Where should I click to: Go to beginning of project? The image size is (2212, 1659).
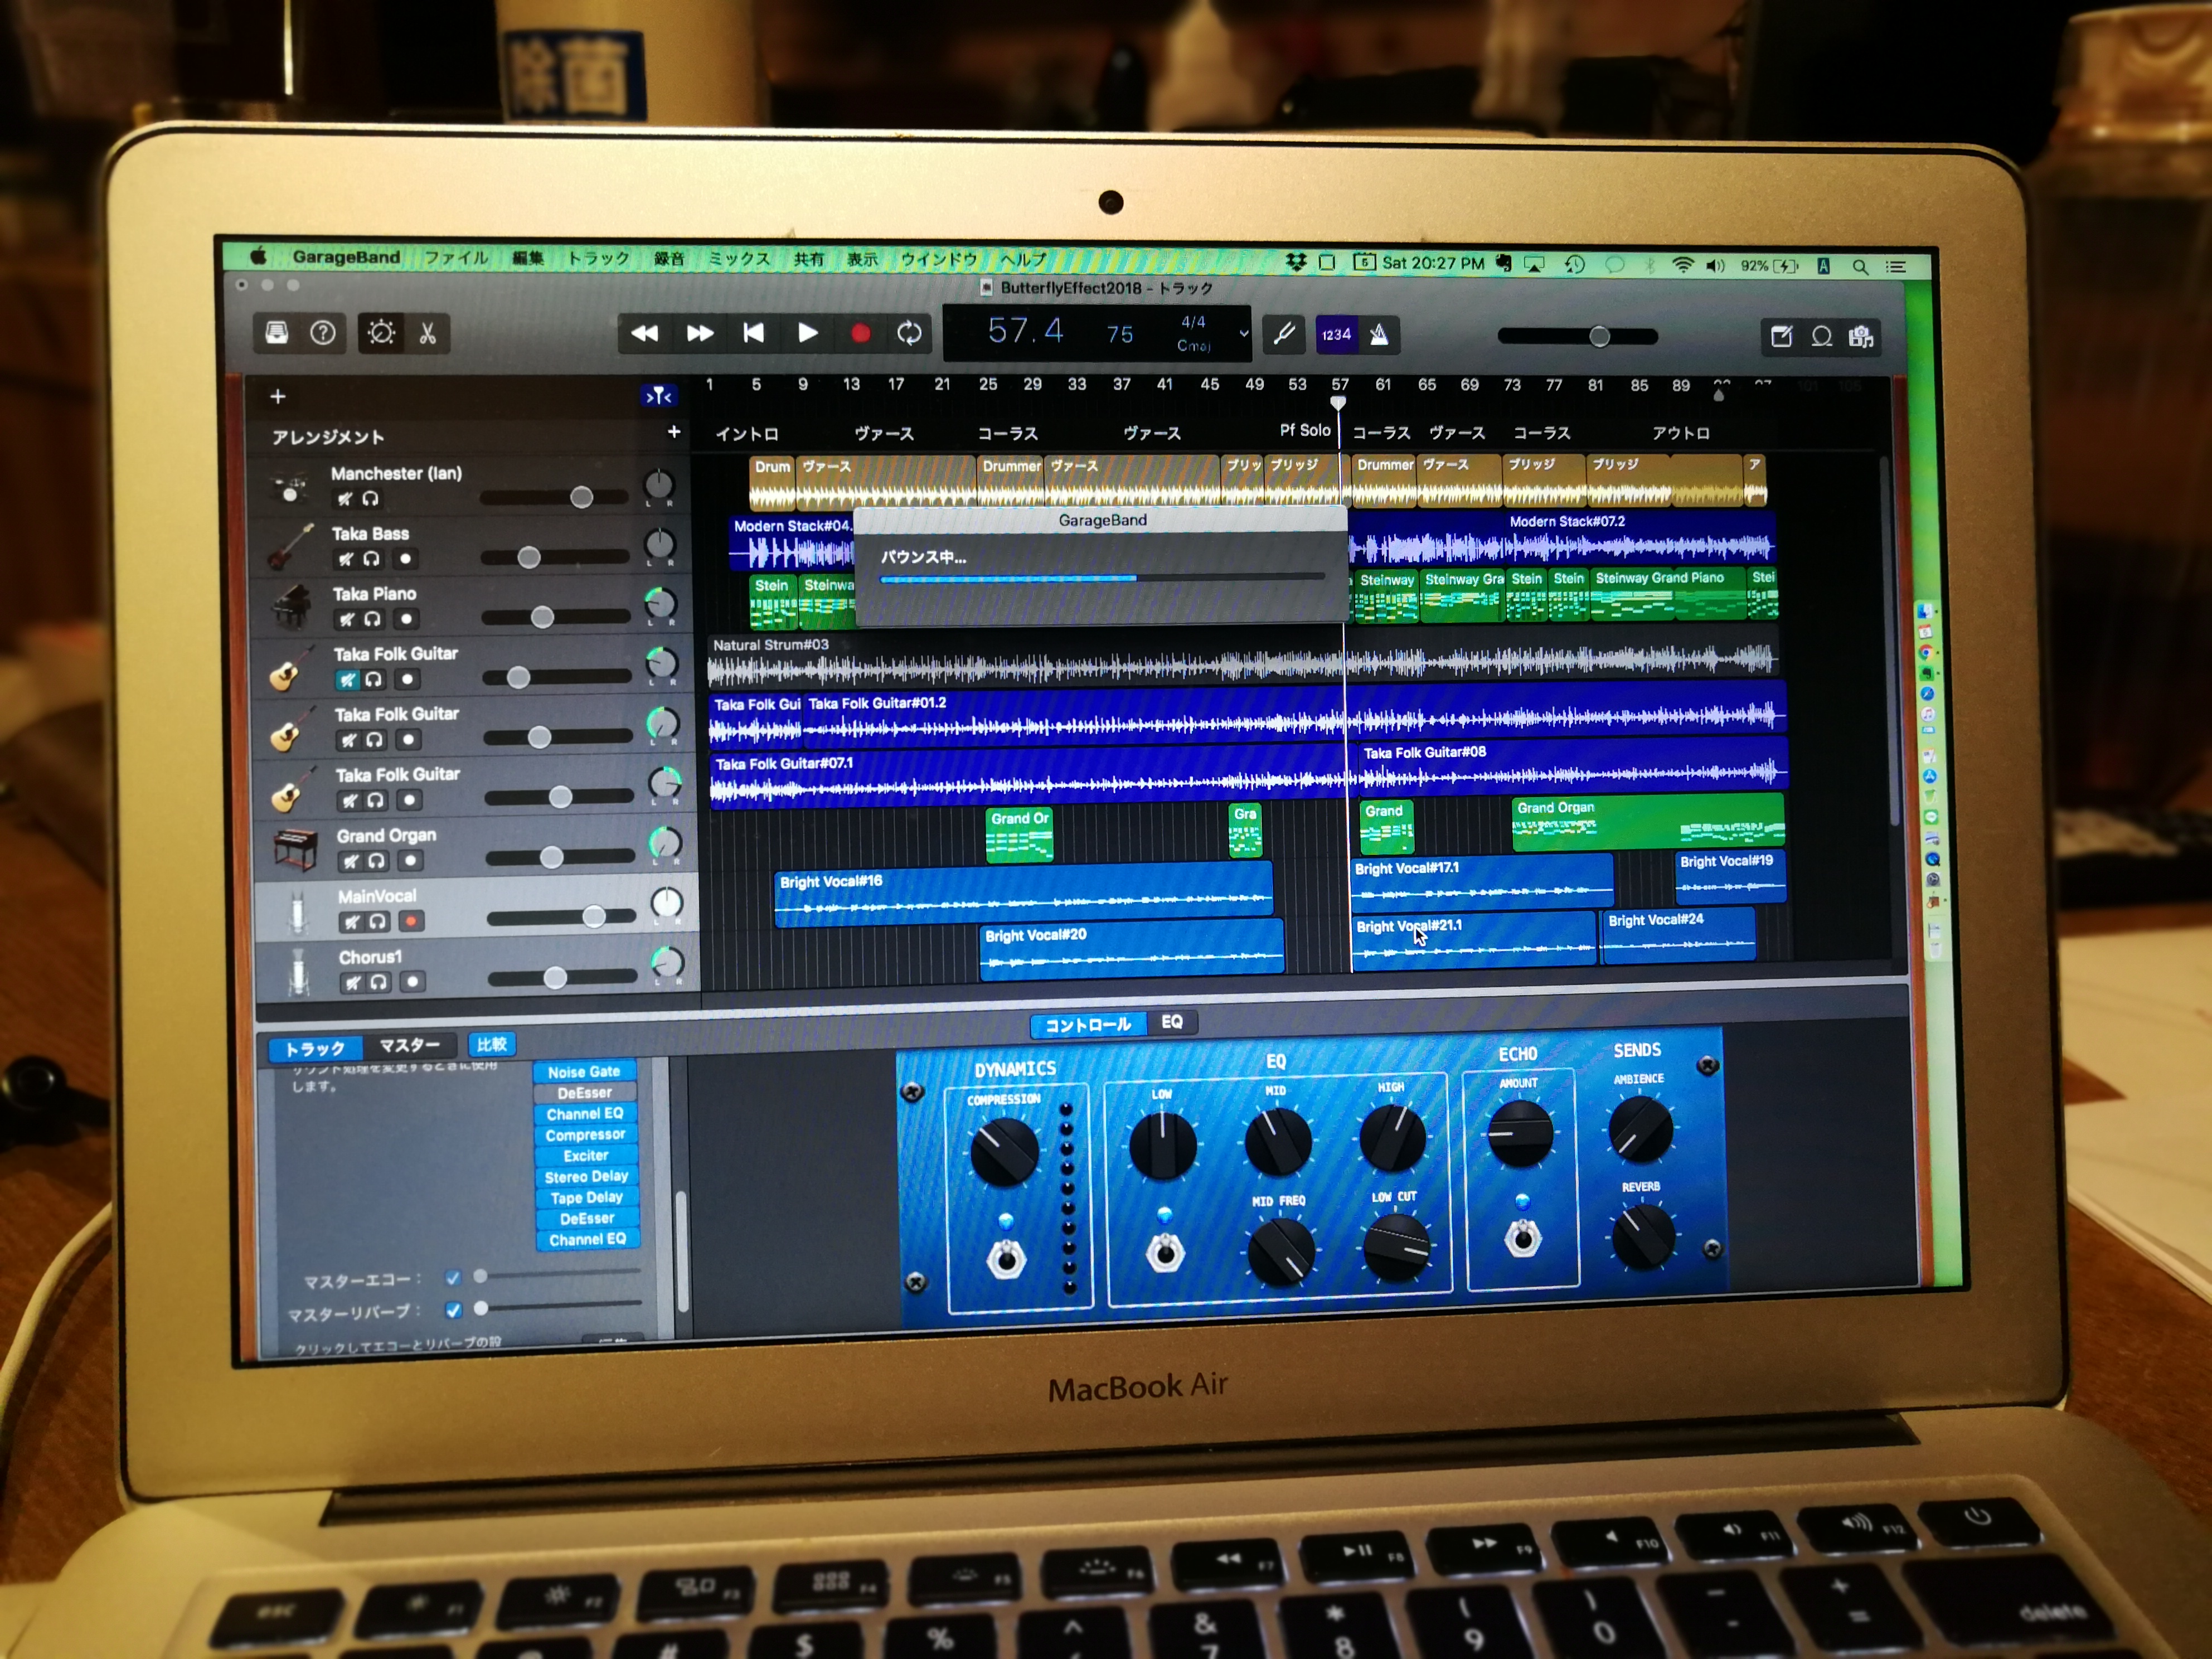tap(754, 333)
